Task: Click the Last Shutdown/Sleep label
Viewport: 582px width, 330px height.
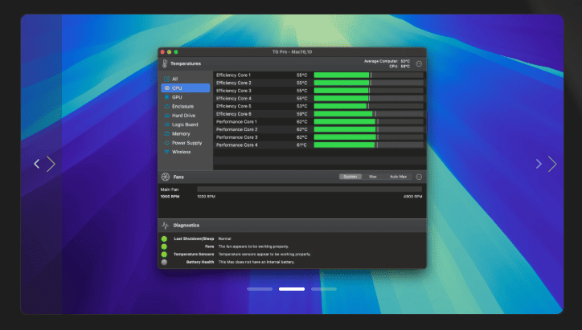Action: point(194,238)
